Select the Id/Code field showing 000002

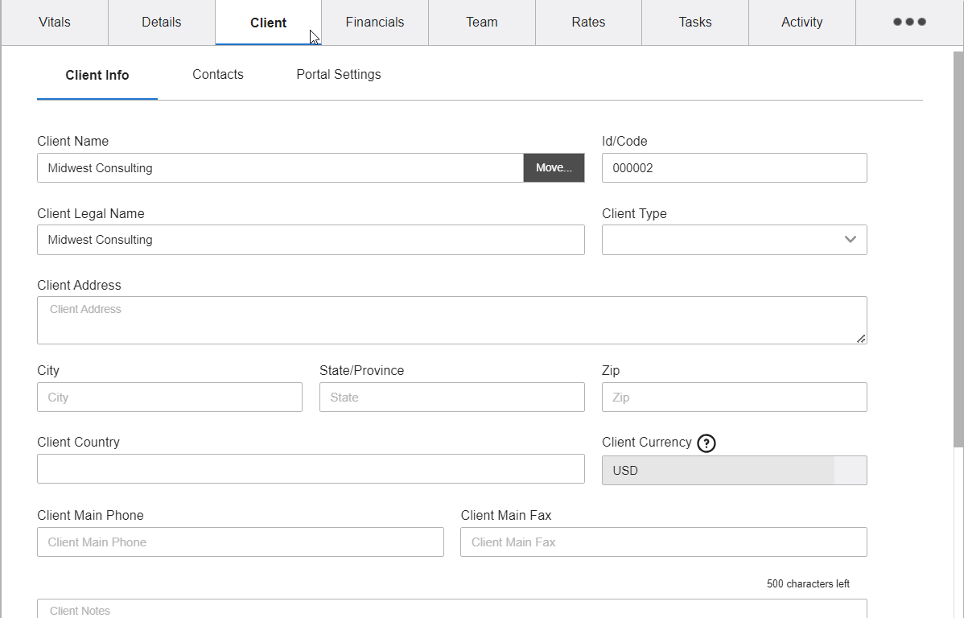734,167
